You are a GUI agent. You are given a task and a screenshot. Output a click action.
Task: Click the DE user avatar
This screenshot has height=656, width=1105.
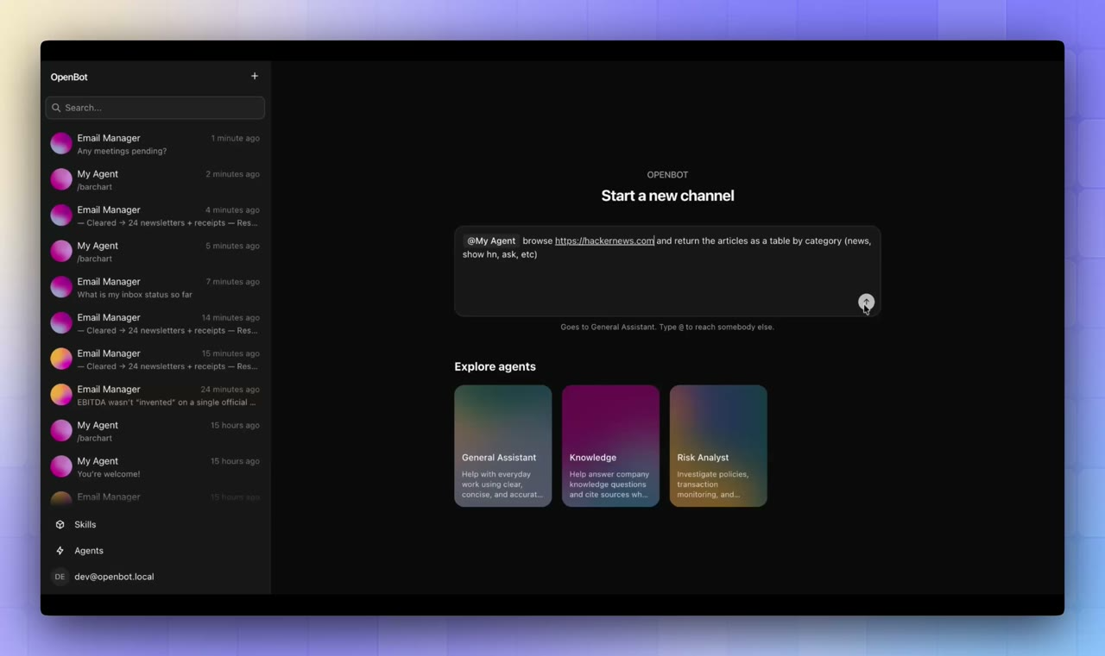pos(60,577)
